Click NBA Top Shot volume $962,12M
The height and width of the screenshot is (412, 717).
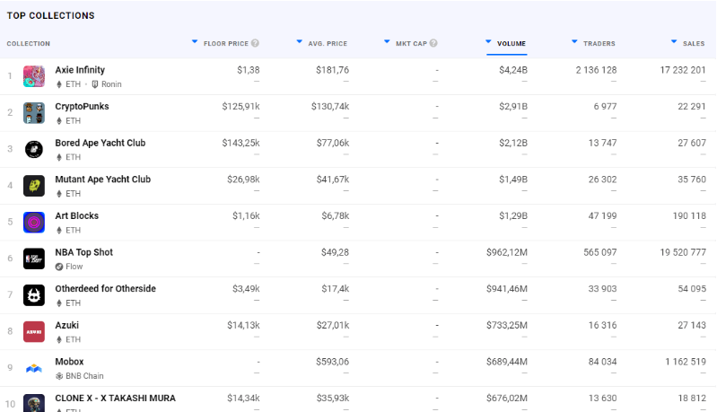[507, 252]
